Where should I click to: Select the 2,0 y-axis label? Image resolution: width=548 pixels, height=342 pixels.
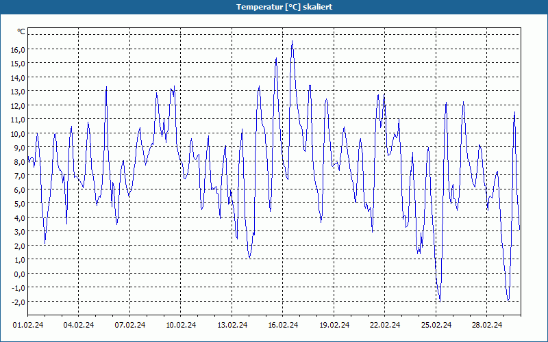click(x=20, y=246)
